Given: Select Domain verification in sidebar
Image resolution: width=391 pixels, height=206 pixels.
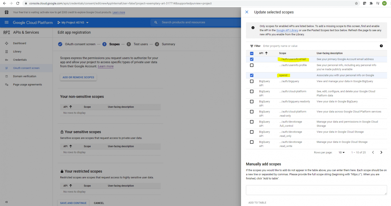Looking at the screenshot, I should click(x=24, y=76).
